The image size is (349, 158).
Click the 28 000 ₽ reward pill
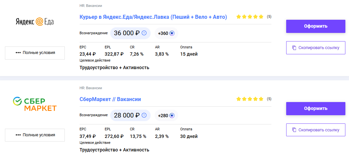tap(130, 116)
